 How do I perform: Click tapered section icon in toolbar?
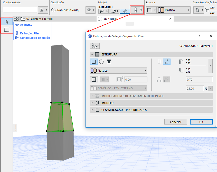tap(199, 10)
